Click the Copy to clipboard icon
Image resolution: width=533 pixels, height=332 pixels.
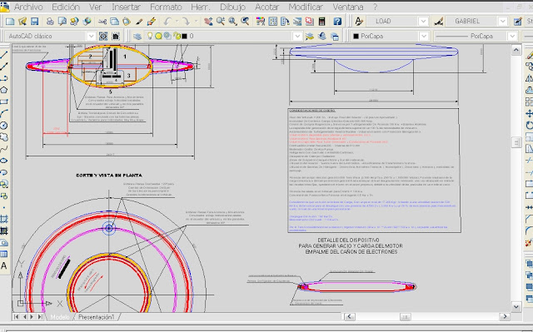coord(115,22)
